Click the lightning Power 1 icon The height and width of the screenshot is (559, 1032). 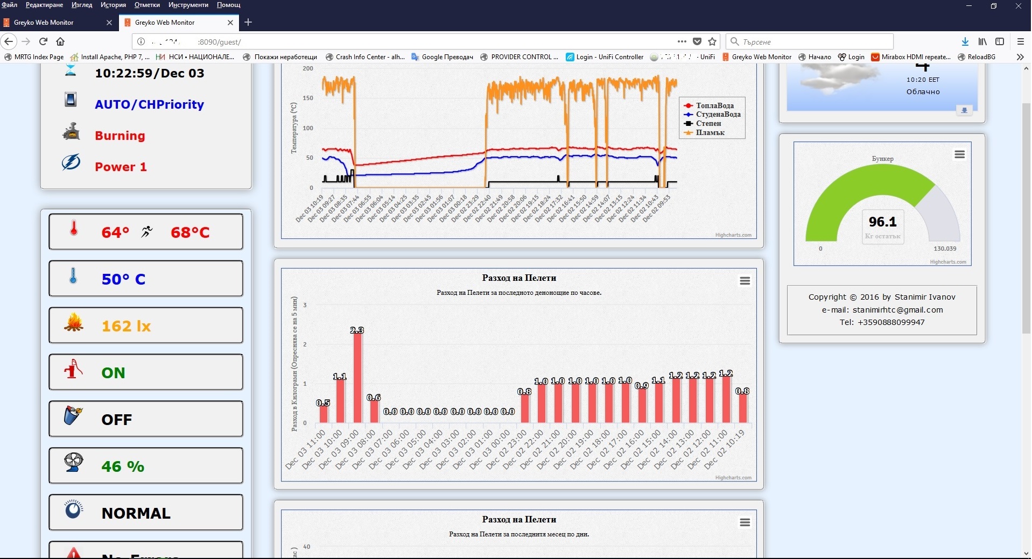pyautogui.click(x=71, y=162)
